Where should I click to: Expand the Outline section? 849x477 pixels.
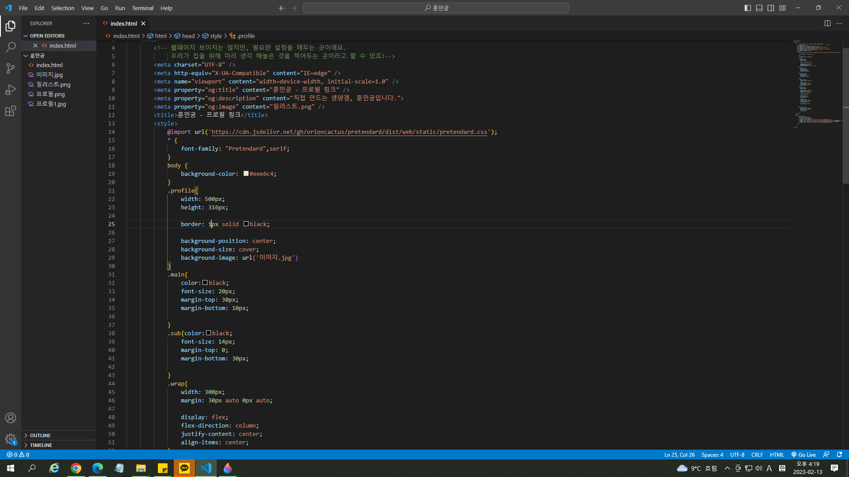(x=59, y=435)
